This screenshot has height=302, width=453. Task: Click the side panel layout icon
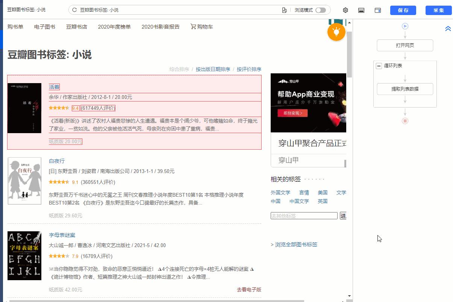378,10
